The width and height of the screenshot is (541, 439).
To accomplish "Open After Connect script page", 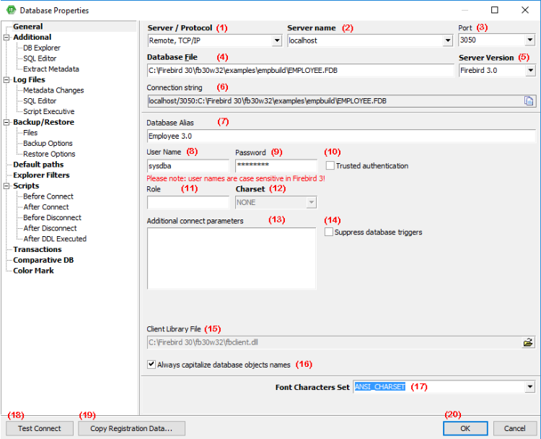I will point(46,207).
